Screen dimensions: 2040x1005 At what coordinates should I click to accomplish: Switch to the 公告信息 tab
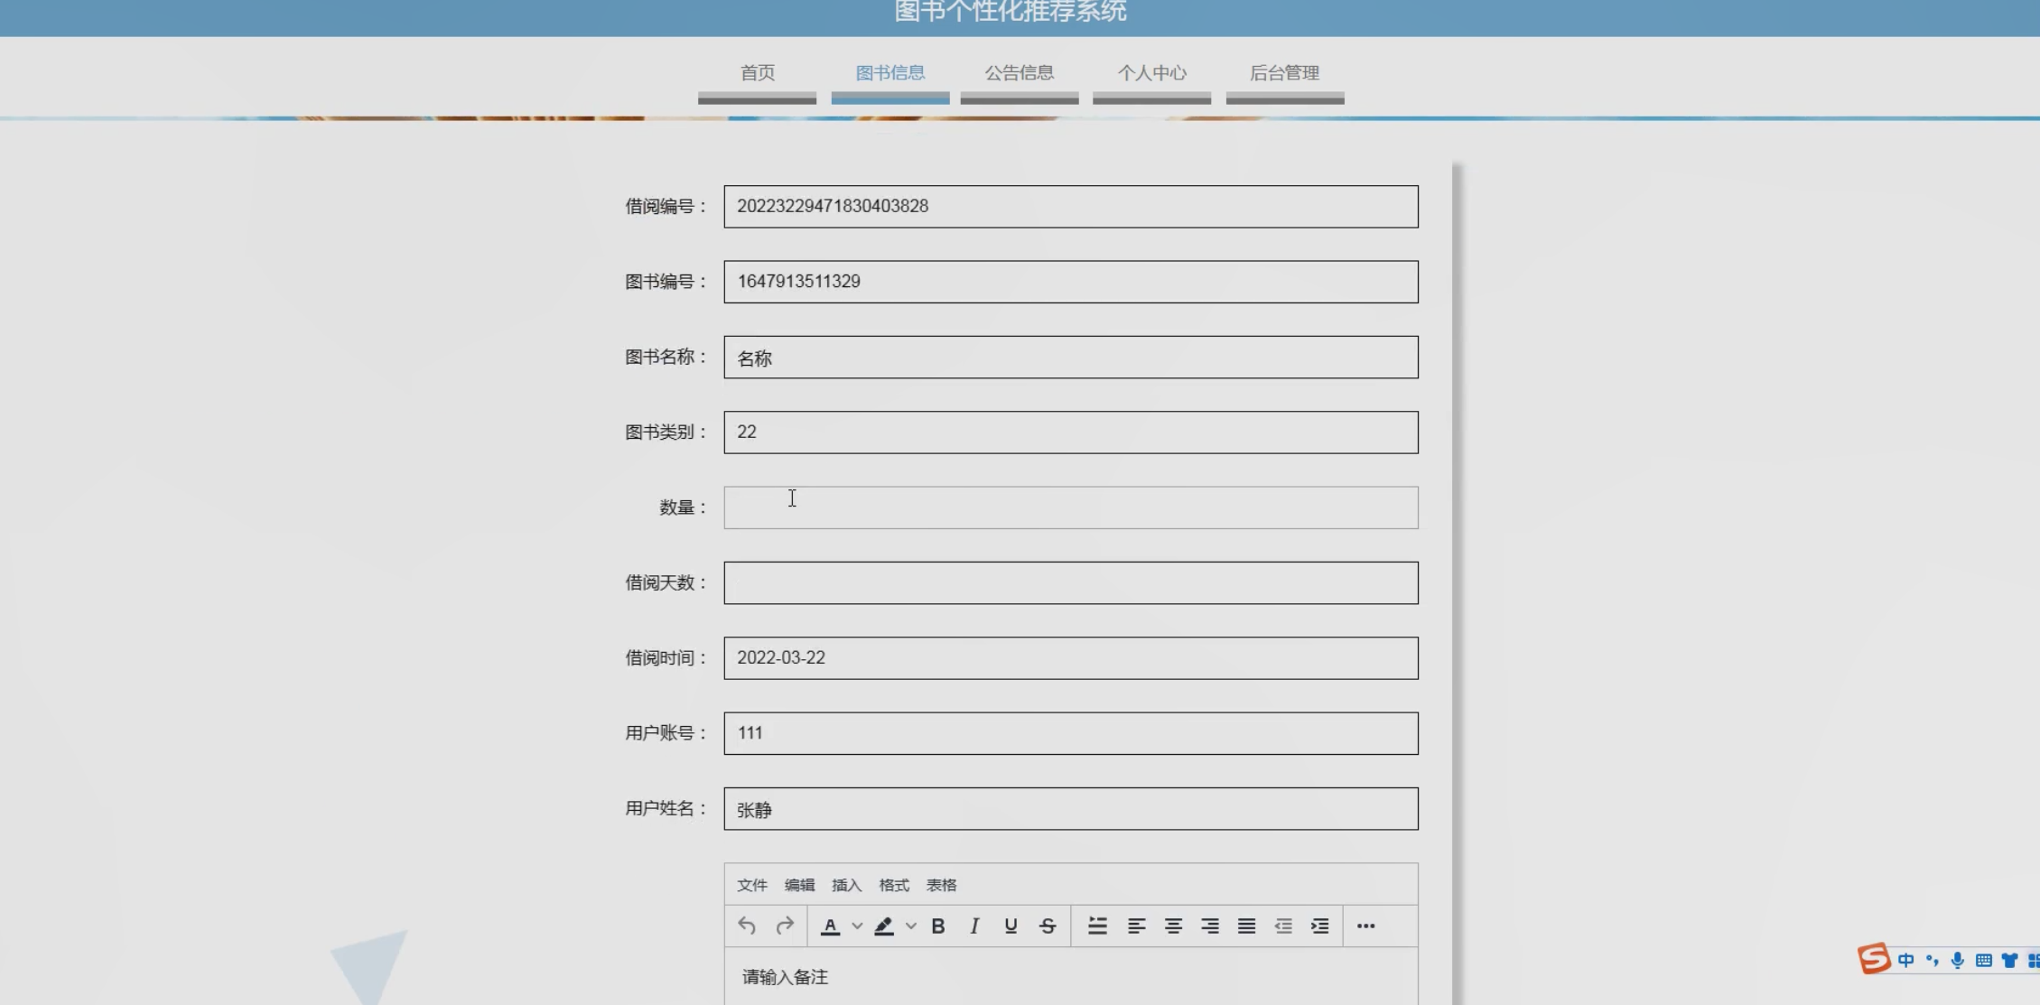coord(1019,73)
